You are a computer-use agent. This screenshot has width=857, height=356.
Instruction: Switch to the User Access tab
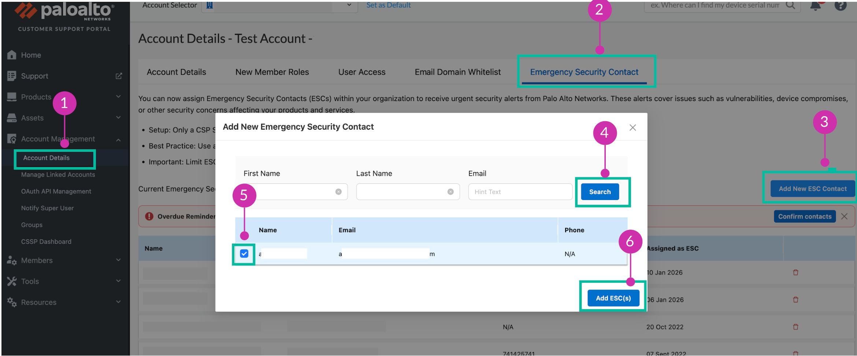point(361,72)
